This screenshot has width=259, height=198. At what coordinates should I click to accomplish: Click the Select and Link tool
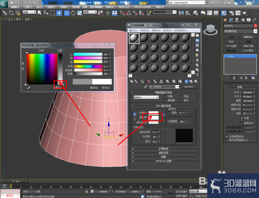[x=4, y=13]
